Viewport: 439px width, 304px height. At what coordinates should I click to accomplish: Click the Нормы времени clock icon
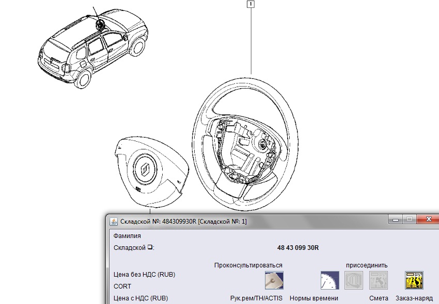(x=330, y=280)
